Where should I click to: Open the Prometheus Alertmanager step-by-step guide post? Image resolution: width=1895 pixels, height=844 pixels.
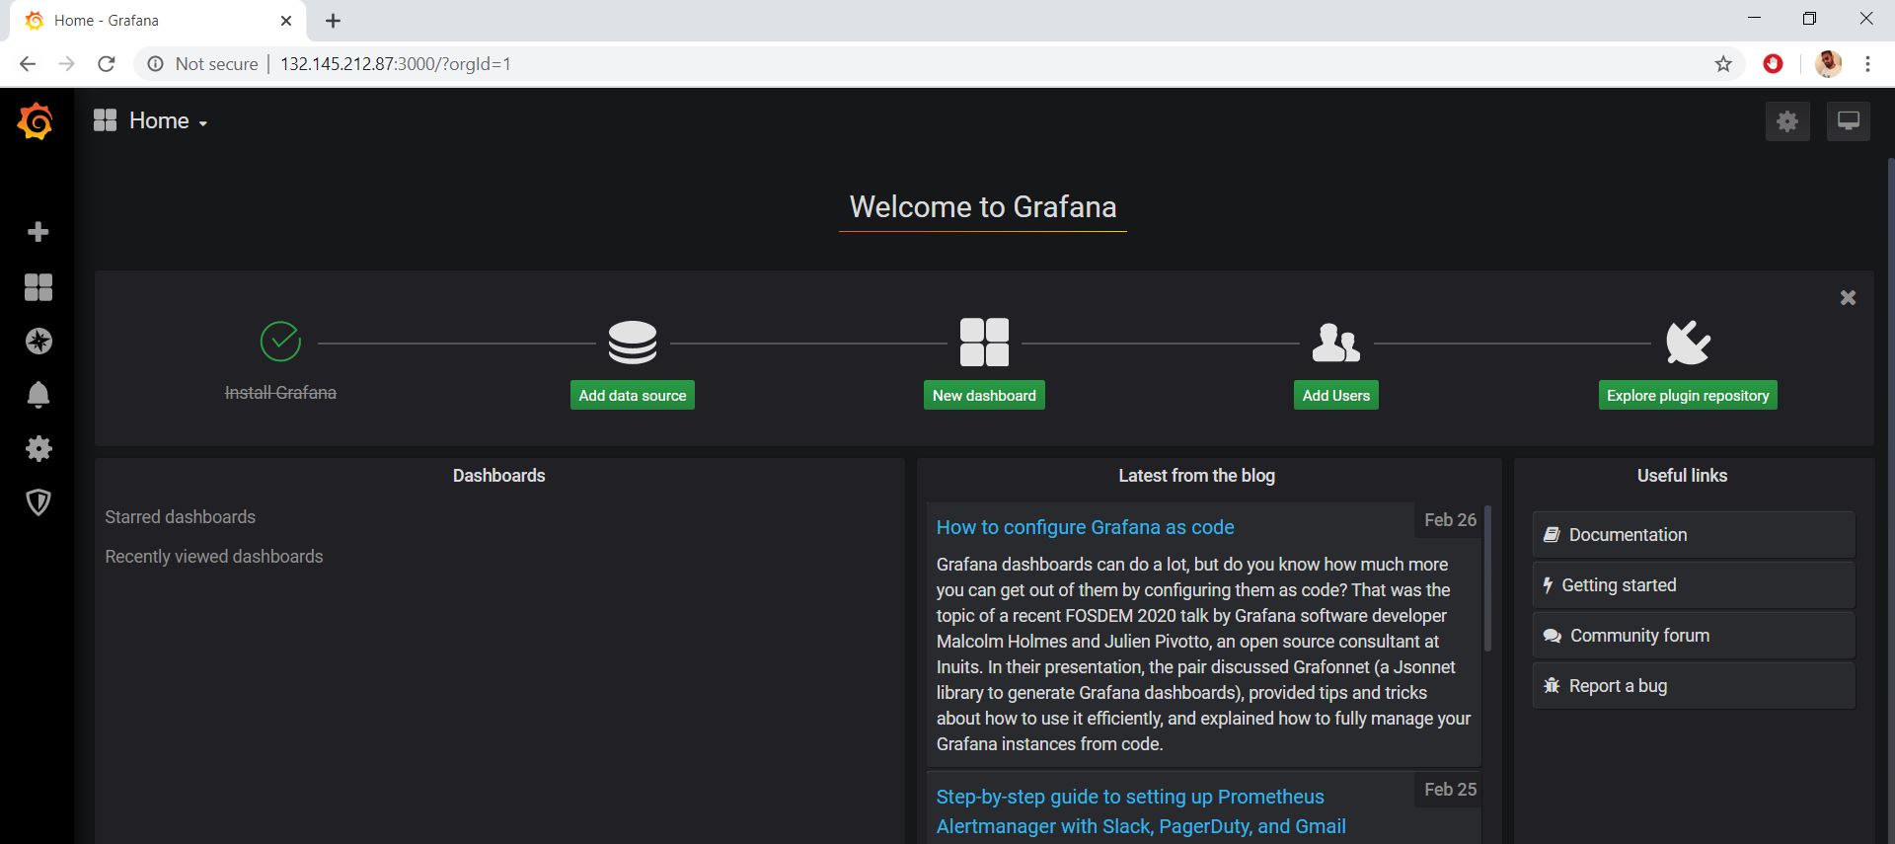[1141, 811]
